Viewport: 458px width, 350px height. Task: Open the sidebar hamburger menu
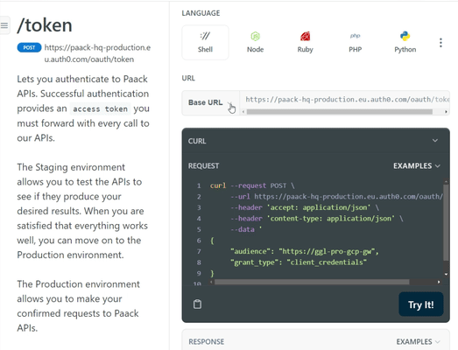click(4, 25)
